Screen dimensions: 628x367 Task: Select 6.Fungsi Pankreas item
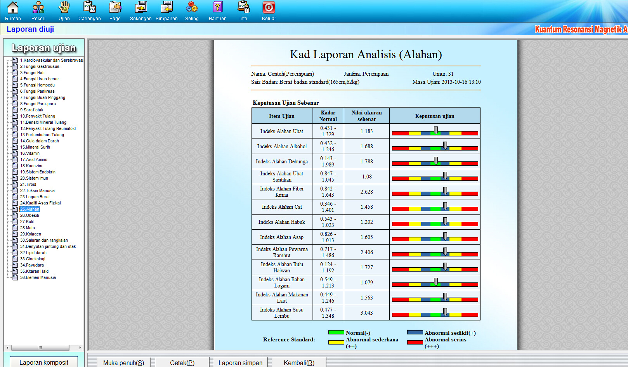pyautogui.click(x=37, y=91)
